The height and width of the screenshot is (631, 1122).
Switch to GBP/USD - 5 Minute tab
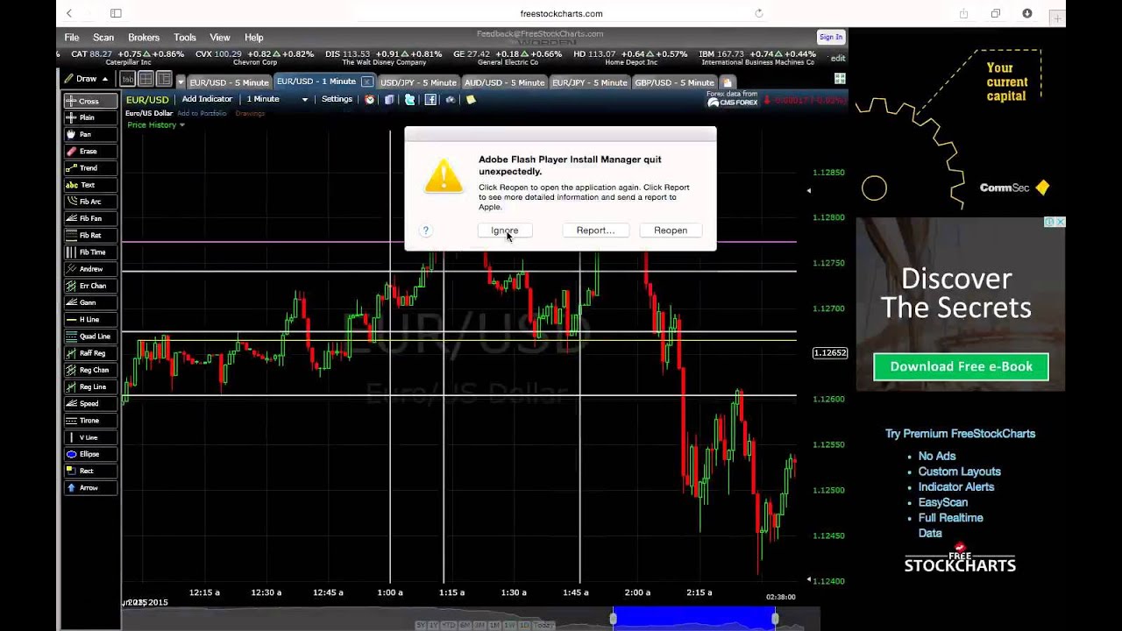tap(674, 82)
